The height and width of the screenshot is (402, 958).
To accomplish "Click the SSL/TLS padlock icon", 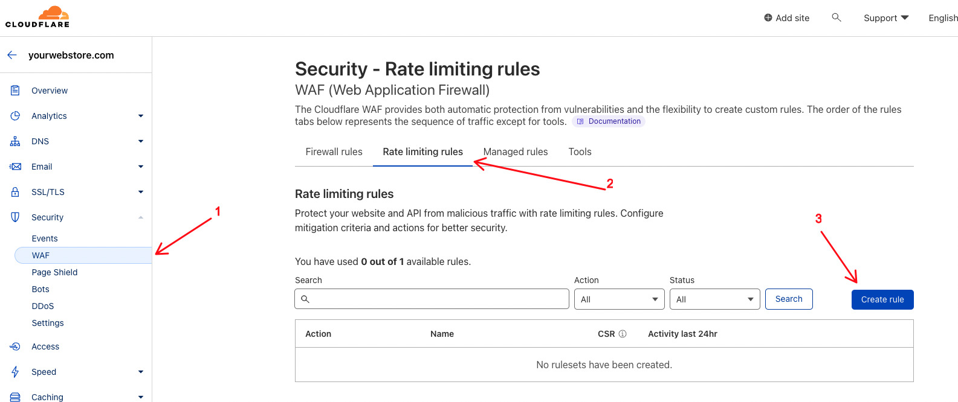I will pyautogui.click(x=15, y=191).
